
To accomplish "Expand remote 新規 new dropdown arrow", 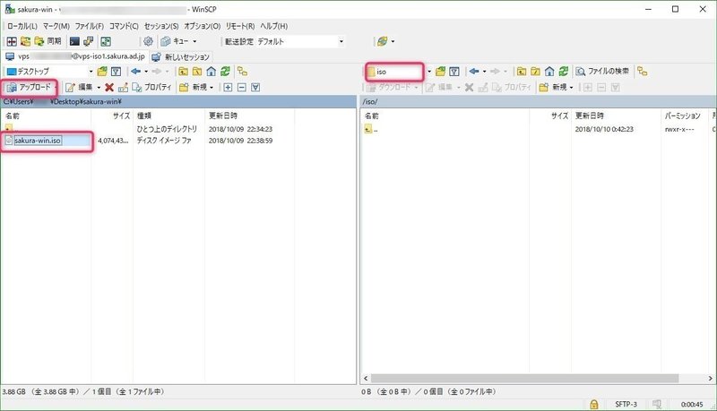I will click(571, 87).
